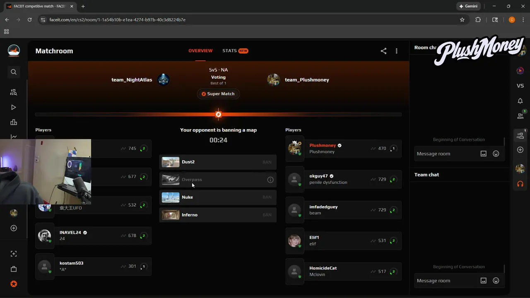Open notifications bell in right sidebar
The image size is (530, 298).
tap(520, 101)
